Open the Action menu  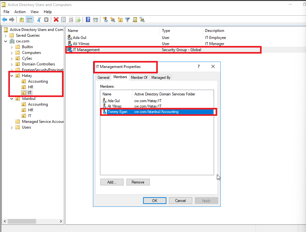click(x=20, y=12)
